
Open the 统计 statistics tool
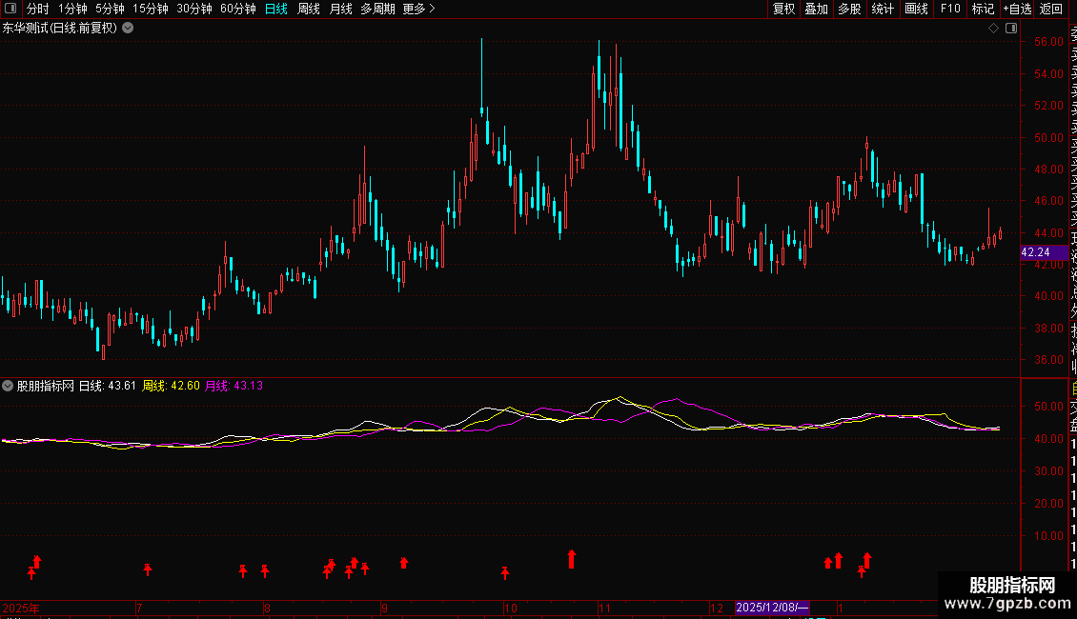point(883,9)
